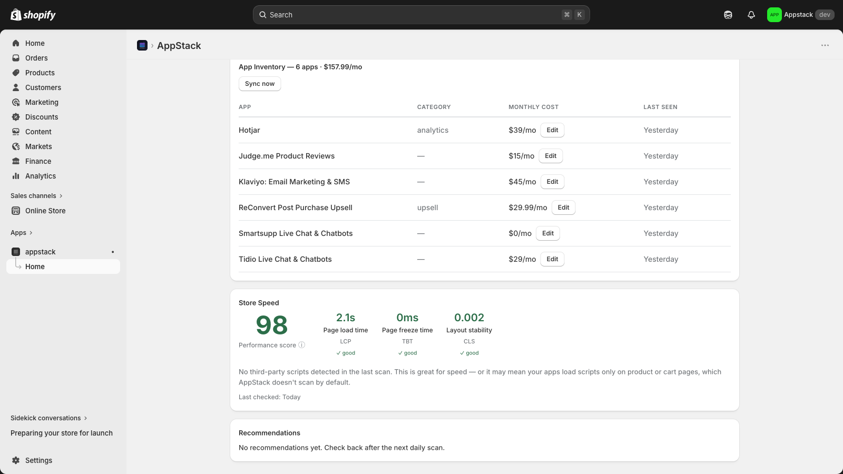Click the Sync now button

tap(260, 84)
